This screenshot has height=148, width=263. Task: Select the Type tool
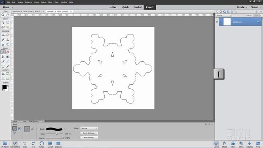coord(3,67)
